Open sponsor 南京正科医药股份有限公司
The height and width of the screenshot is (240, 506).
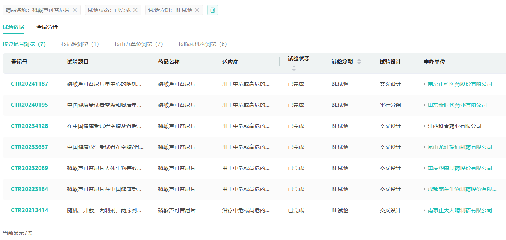click(x=460, y=84)
